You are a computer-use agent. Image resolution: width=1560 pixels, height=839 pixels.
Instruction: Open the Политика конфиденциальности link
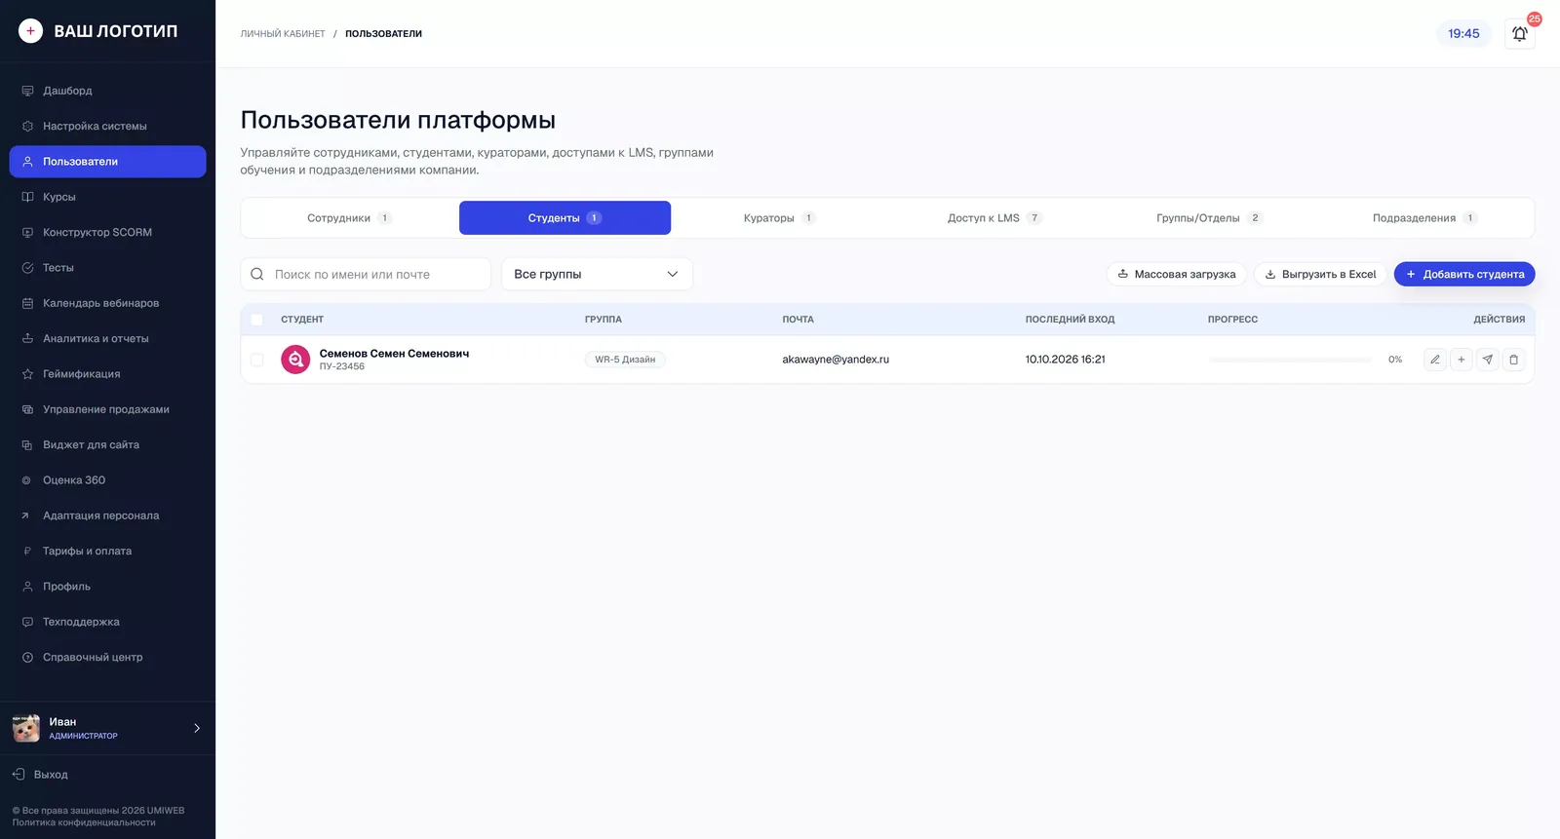pos(84,822)
